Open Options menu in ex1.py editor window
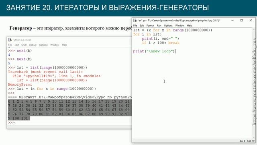The height and width of the screenshot is (145, 257). pyautogui.click(x=168, y=25)
